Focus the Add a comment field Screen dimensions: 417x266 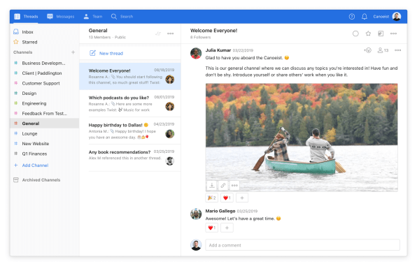(302, 245)
